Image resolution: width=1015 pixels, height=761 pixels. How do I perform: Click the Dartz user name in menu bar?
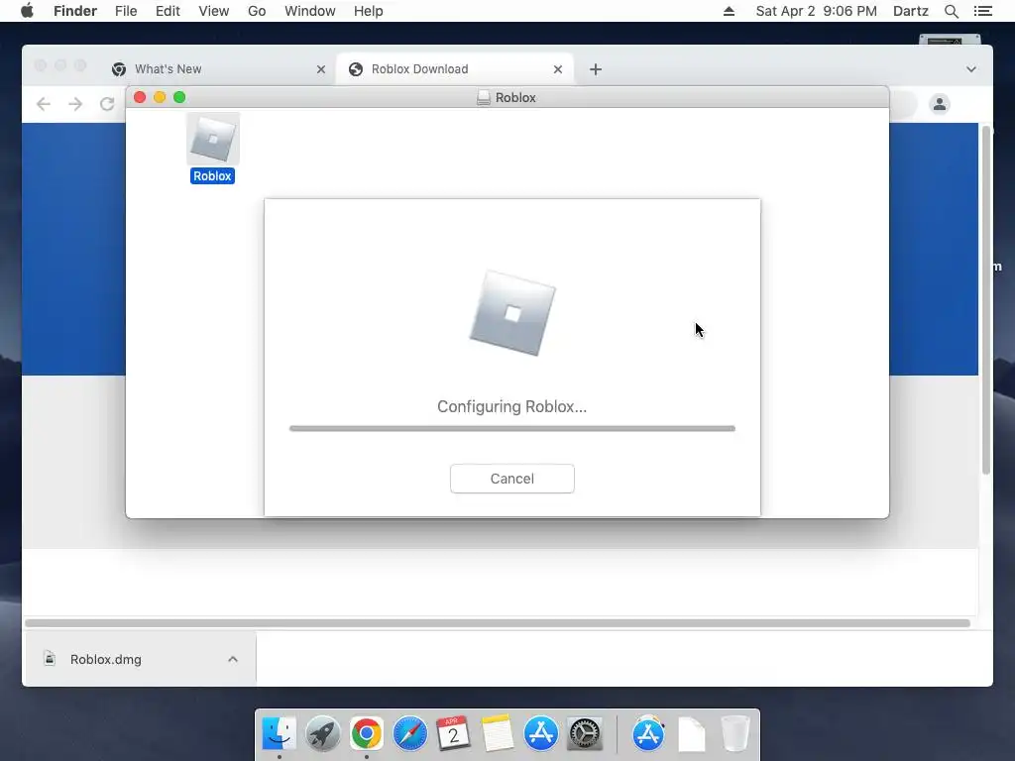click(x=911, y=11)
